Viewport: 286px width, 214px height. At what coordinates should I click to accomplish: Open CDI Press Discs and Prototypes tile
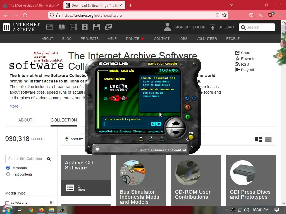click(251, 180)
